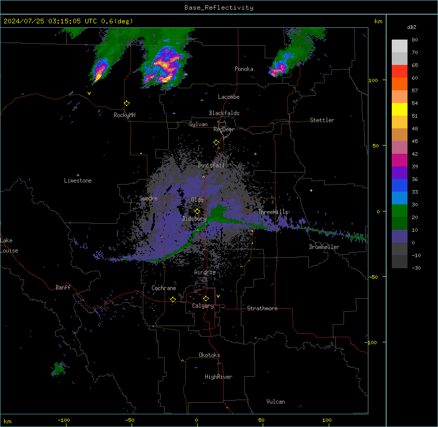
Task: Click the purple 36-39 dBZ legend swatch
Action: [x=399, y=172]
